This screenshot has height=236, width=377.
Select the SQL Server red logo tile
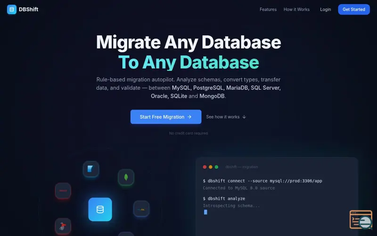pos(63,226)
